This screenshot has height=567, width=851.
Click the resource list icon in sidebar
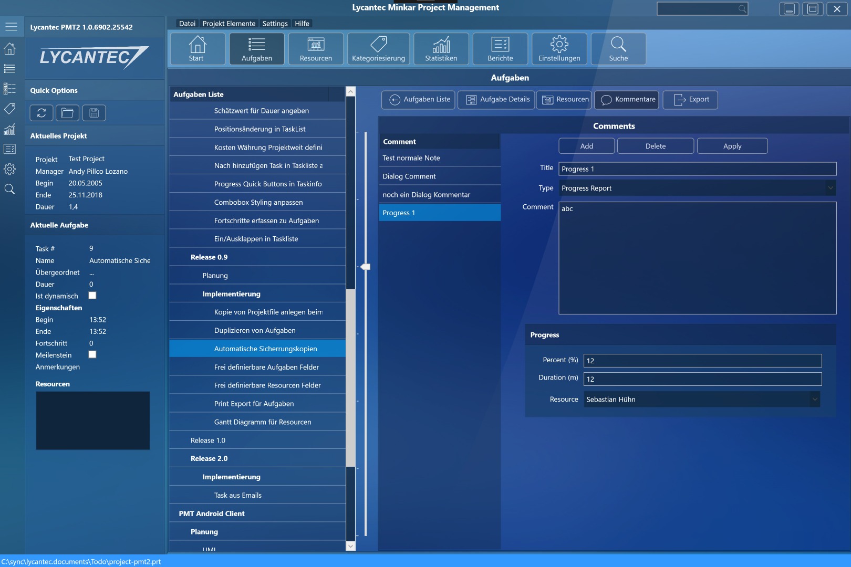tap(9, 89)
